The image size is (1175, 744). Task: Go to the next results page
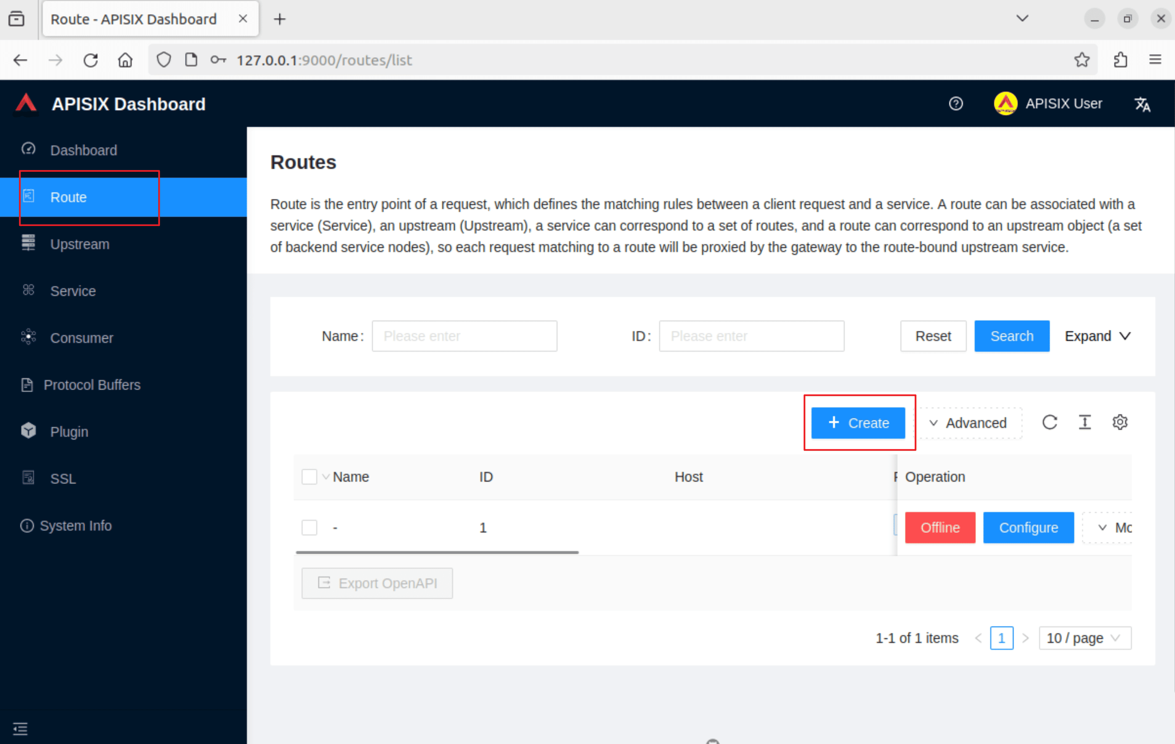[x=1025, y=638]
